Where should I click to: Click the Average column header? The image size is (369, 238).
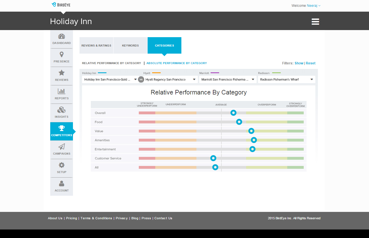coord(221,105)
